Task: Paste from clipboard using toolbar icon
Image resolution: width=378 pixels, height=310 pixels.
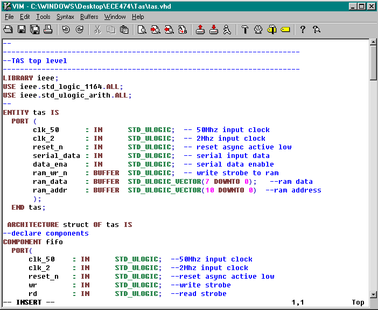Action: [124, 30]
